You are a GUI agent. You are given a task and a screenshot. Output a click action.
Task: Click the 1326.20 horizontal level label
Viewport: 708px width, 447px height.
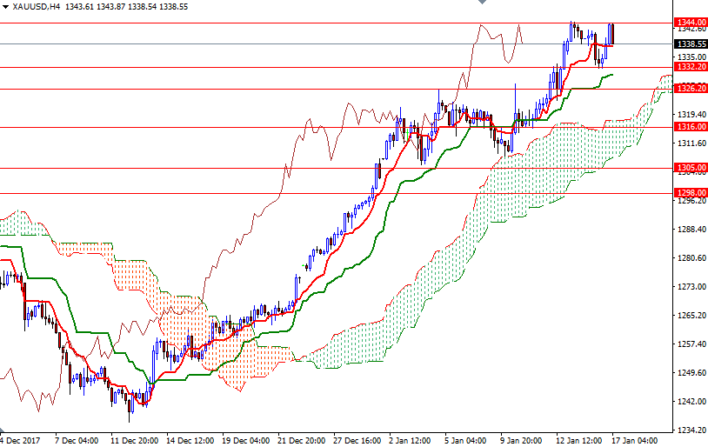pos(690,89)
